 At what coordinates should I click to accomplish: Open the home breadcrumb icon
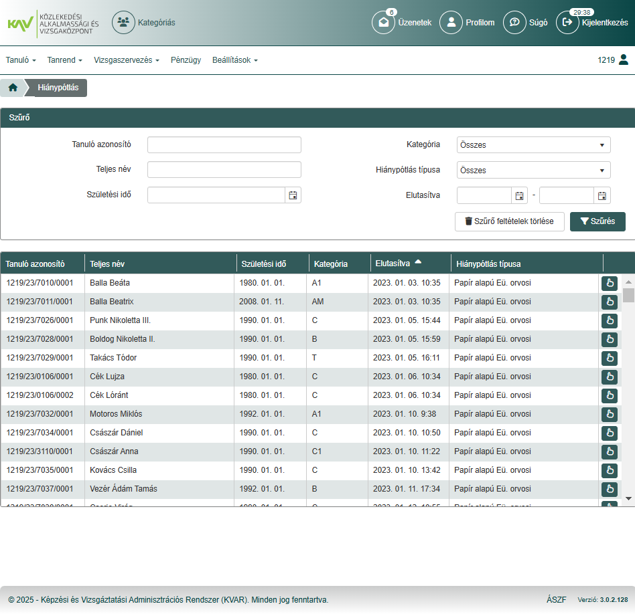tap(11, 87)
